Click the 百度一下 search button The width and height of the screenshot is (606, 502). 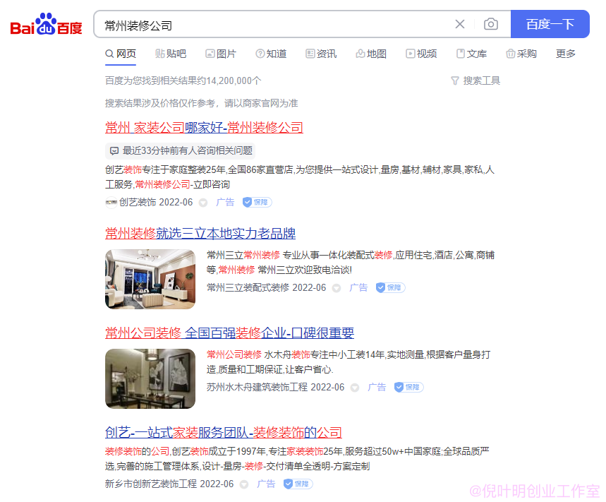550,24
